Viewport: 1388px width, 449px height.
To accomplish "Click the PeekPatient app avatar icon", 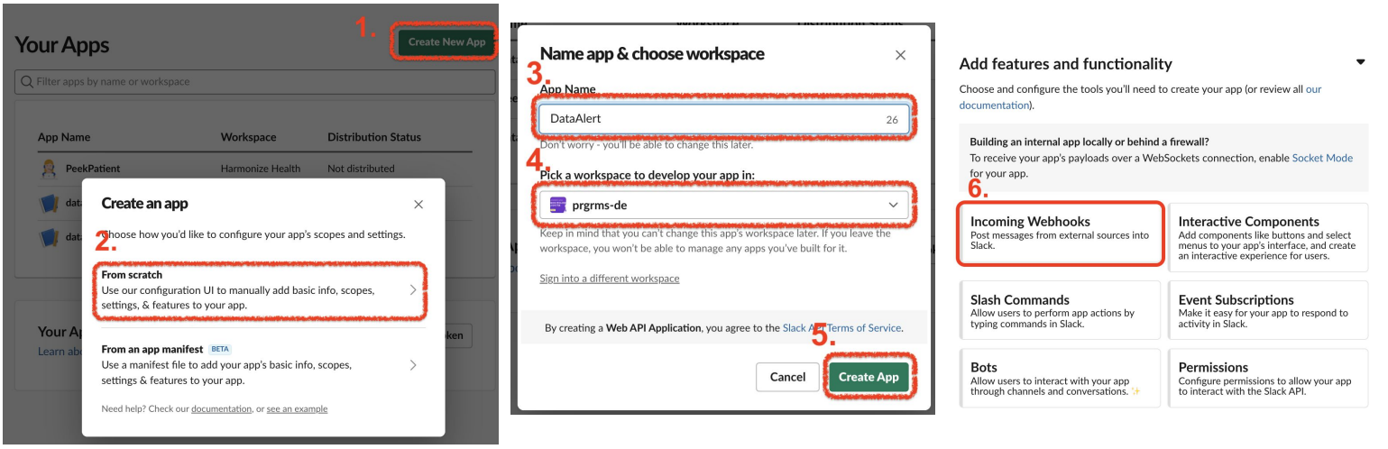I will pos(49,169).
